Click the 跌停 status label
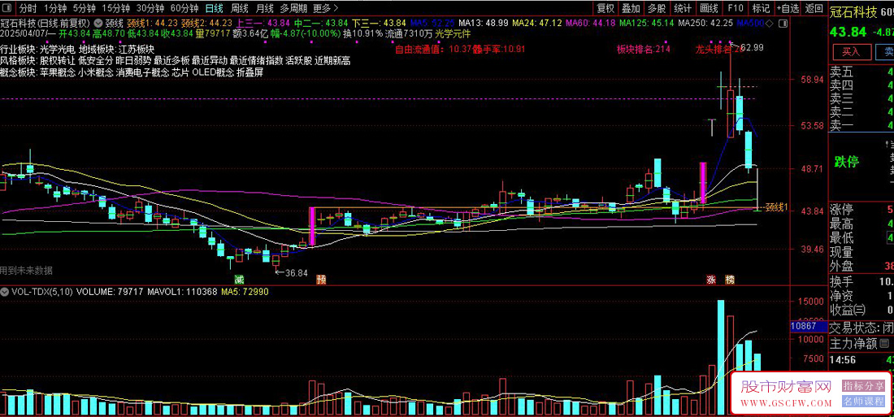 [847, 162]
